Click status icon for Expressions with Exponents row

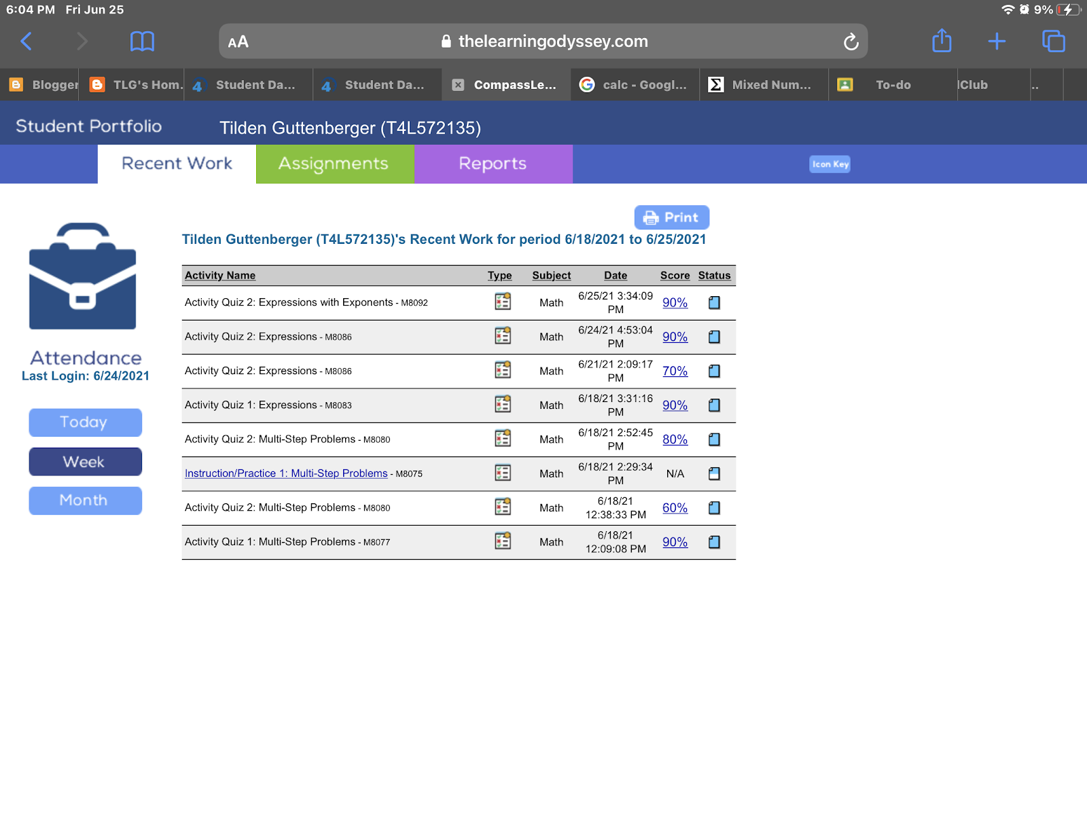tap(714, 303)
